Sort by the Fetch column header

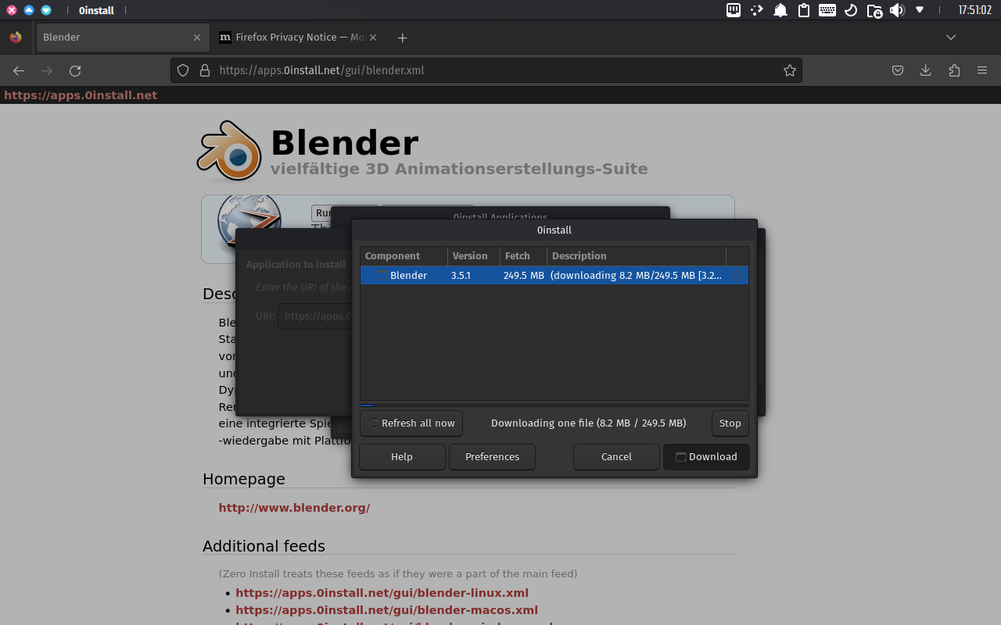[524, 256]
